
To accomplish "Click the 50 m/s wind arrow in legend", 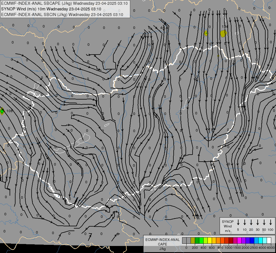I will 264,222.
